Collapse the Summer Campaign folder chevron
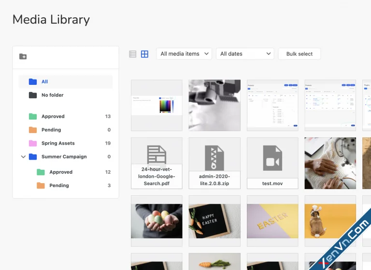The width and height of the screenshot is (371, 270). point(23,157)
